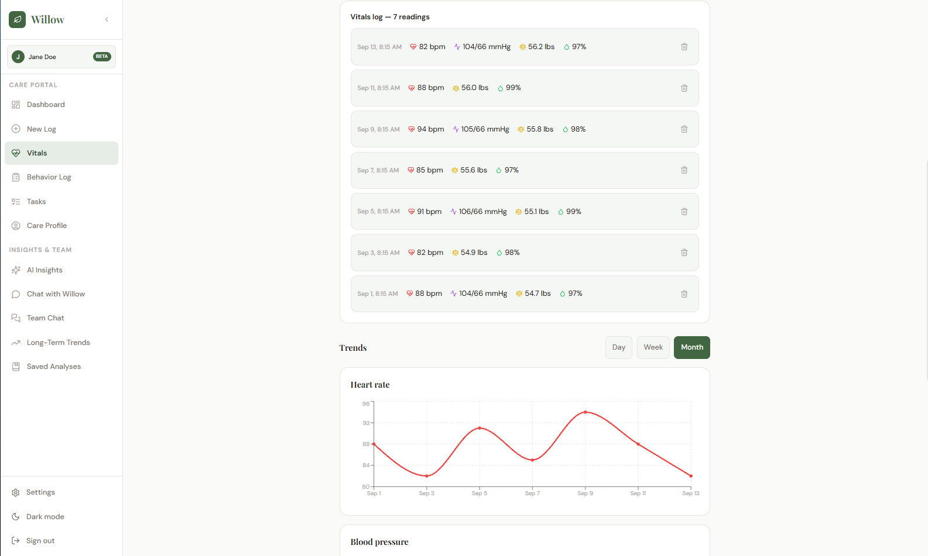Click the Sep 5 data point on chart
The image size is (928, 556).
[480, 428]
